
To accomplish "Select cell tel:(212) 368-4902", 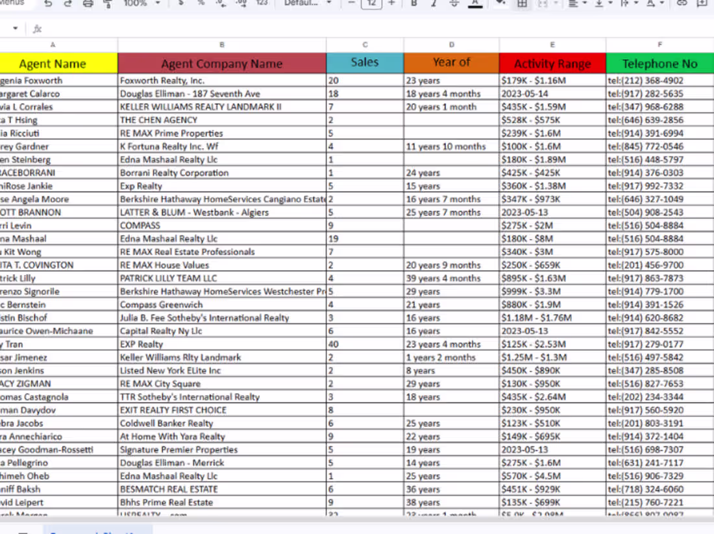I will click(x=660, y=80).
